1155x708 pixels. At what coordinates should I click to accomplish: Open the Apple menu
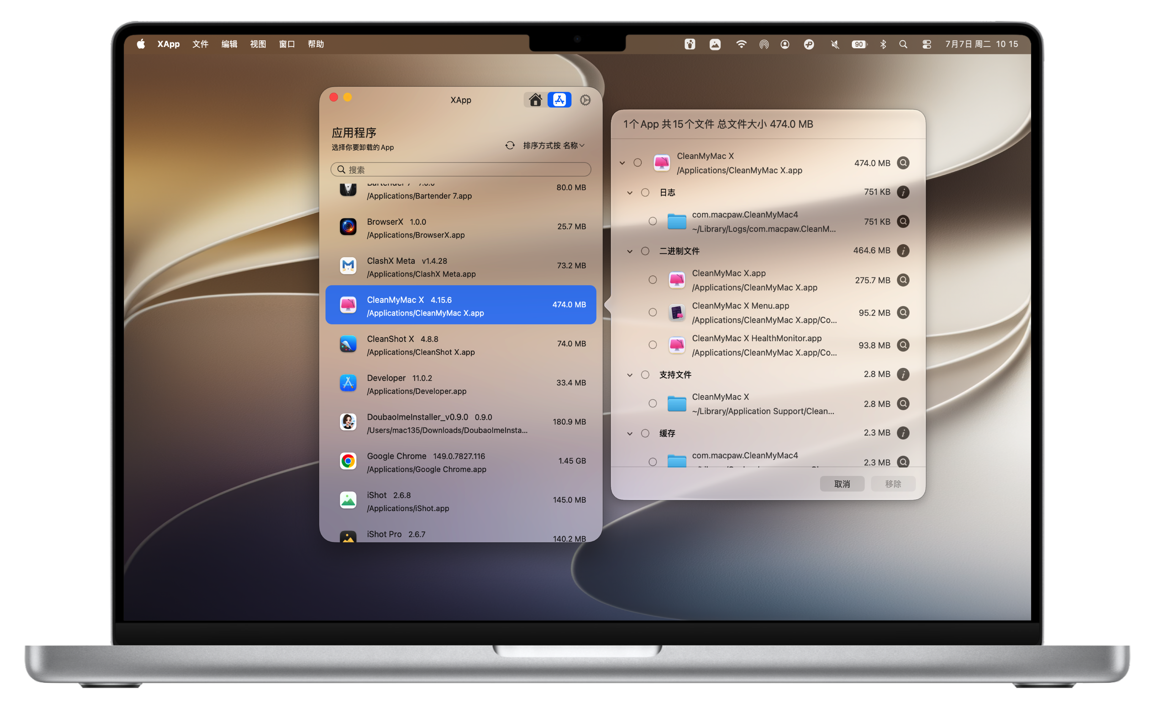[141, 44]
